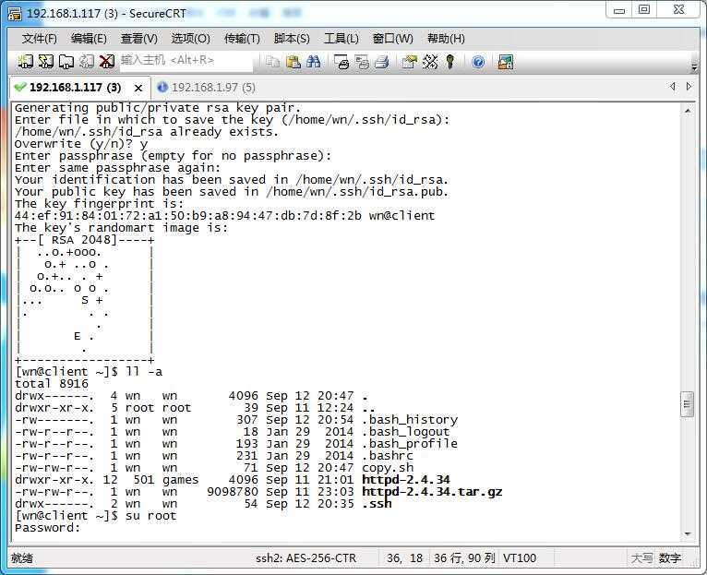Click the 'll -a' command text
The image size is (707, 575).
pyautogui.click(x=144, y=372)
